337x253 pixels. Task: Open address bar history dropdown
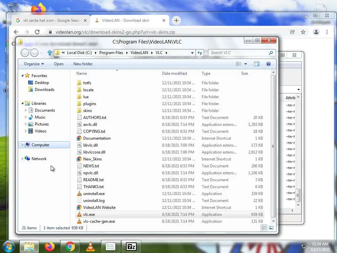[192, 53]
